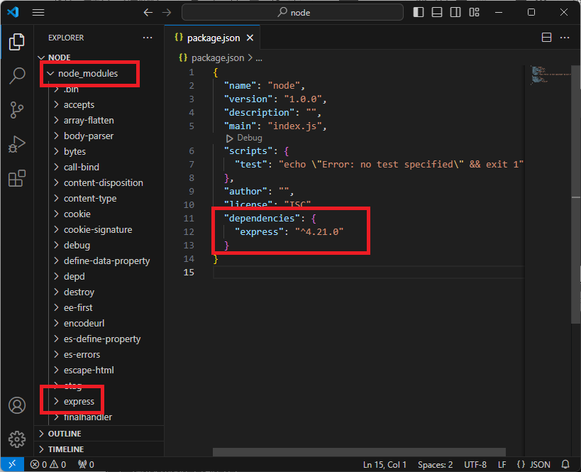Change encoding via 'UTF-8' status item
The image size is (581, 472).
475,465
